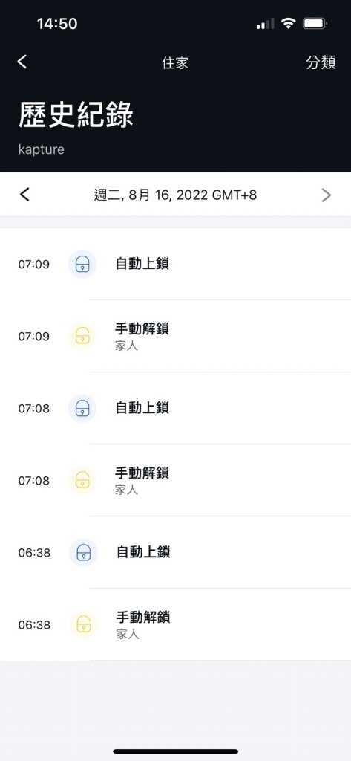This screenshot has width=351, height=761.
Task: Tap the battery indicator in the status bar
Action: pos(315,23)
